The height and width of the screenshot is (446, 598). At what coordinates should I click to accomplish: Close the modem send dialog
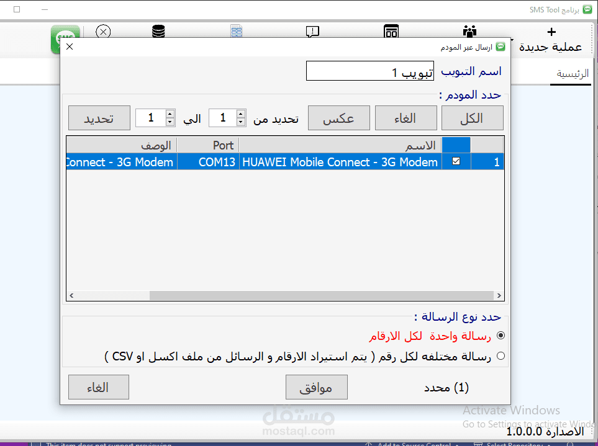coord(70,47)
